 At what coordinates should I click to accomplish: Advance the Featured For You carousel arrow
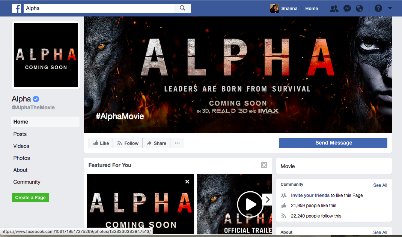(267, 200)
